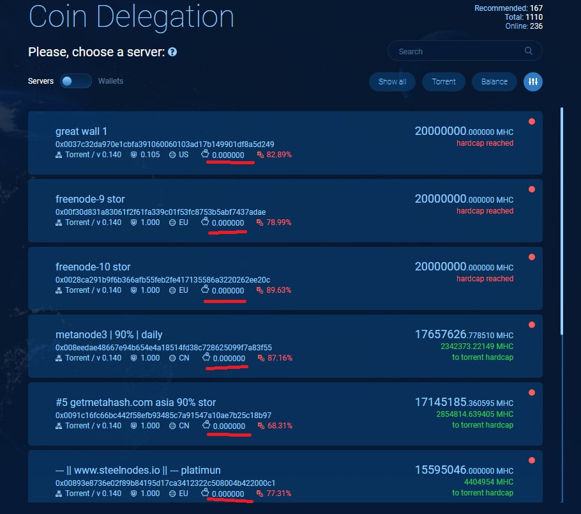Click the percent icon beside 89.63%
This screenshot has height=514, width=581.
[x=260, y=290]
